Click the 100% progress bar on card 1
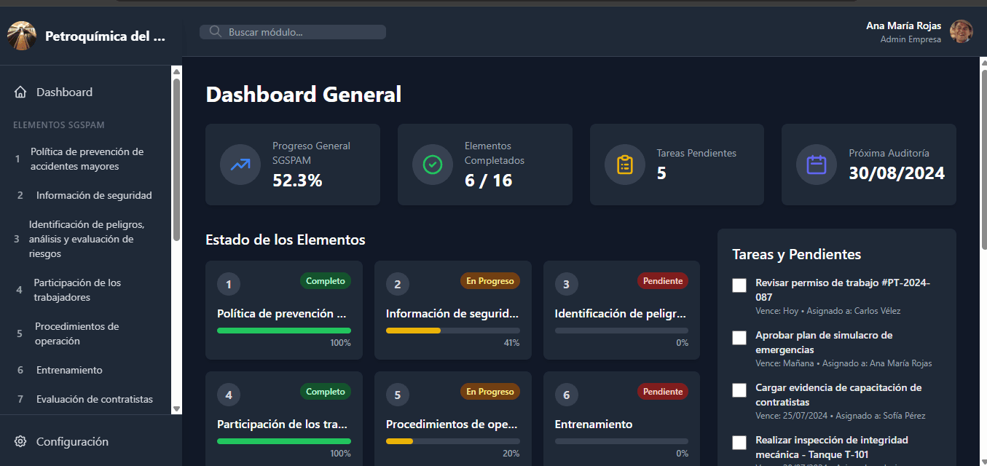Viewport: 987px width, 466px height. 284,331
